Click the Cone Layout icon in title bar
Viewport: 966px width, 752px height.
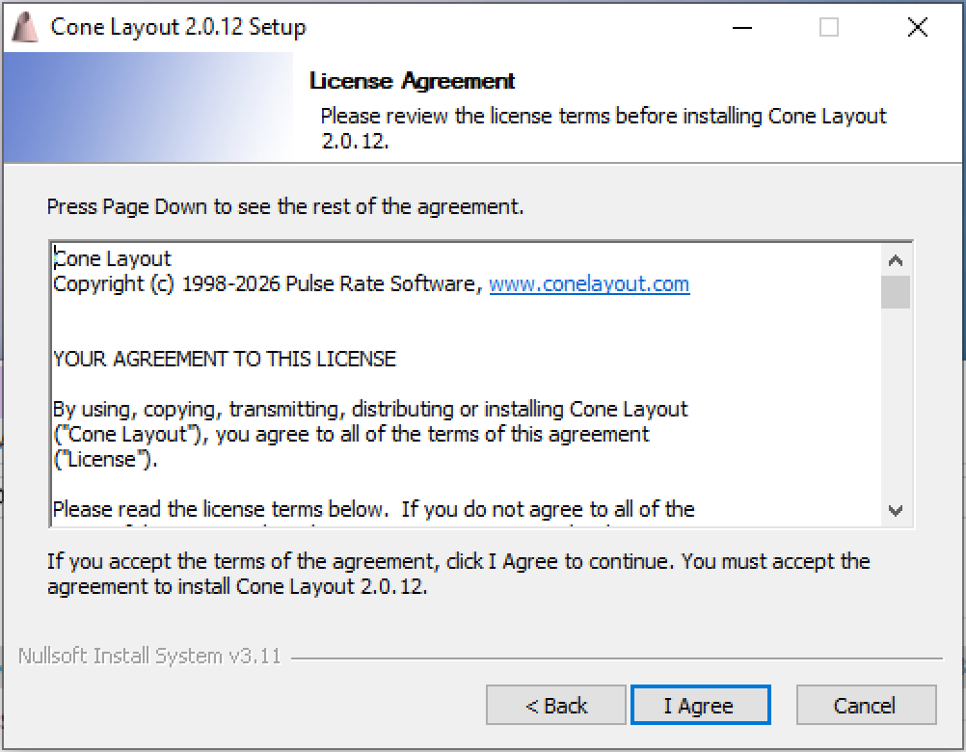click(25, 27)
